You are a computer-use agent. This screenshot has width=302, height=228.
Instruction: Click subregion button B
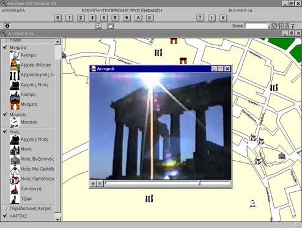pyautogui.click(x=150, y=18)
